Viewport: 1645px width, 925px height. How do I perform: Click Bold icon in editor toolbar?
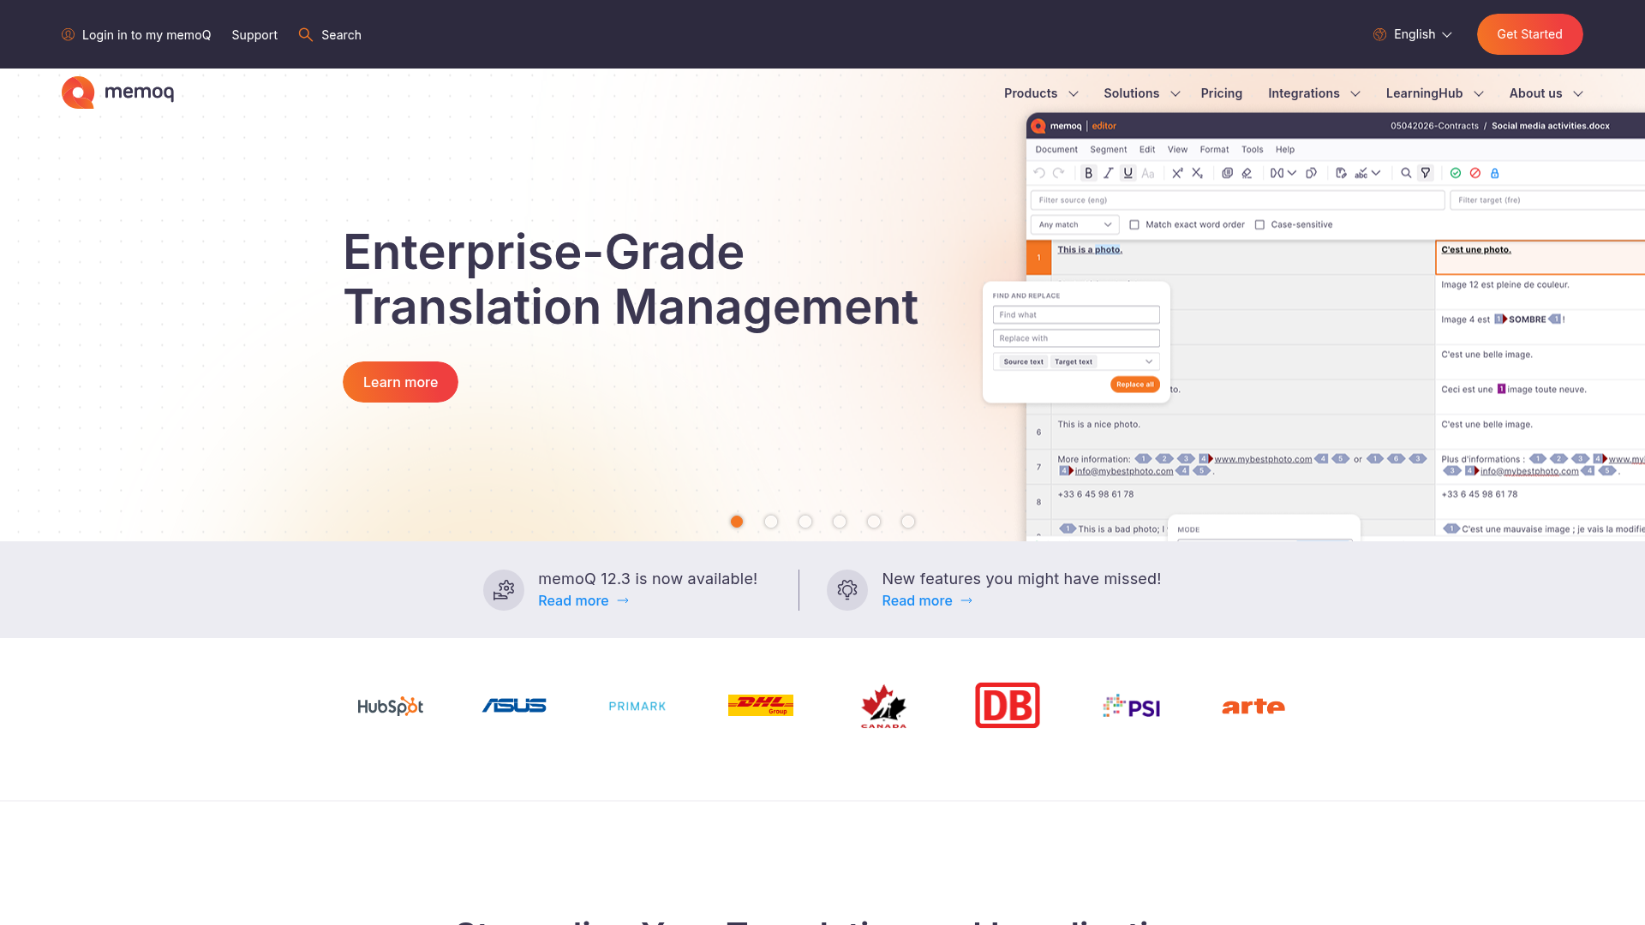[x=1088, y=173]
